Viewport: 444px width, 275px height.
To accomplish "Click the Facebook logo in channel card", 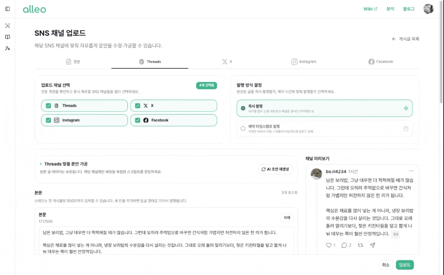I will (146, 120).
